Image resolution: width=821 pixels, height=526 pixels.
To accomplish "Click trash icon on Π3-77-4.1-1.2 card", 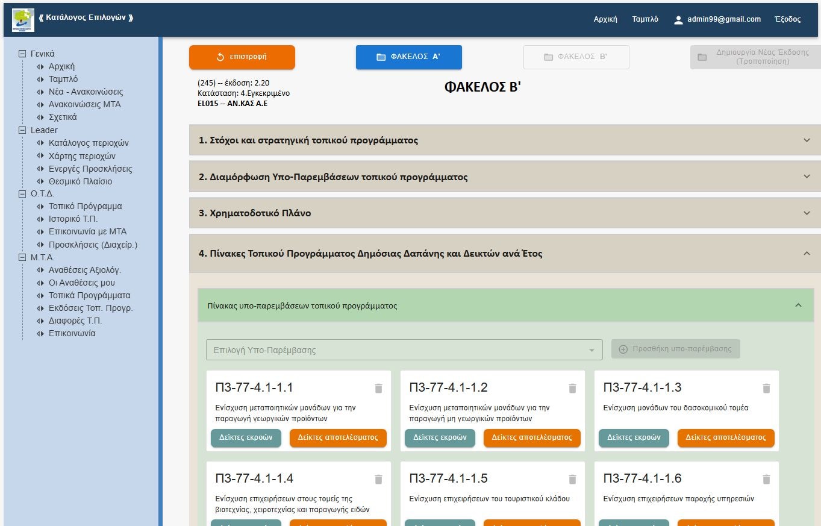I will pos(572,389).
